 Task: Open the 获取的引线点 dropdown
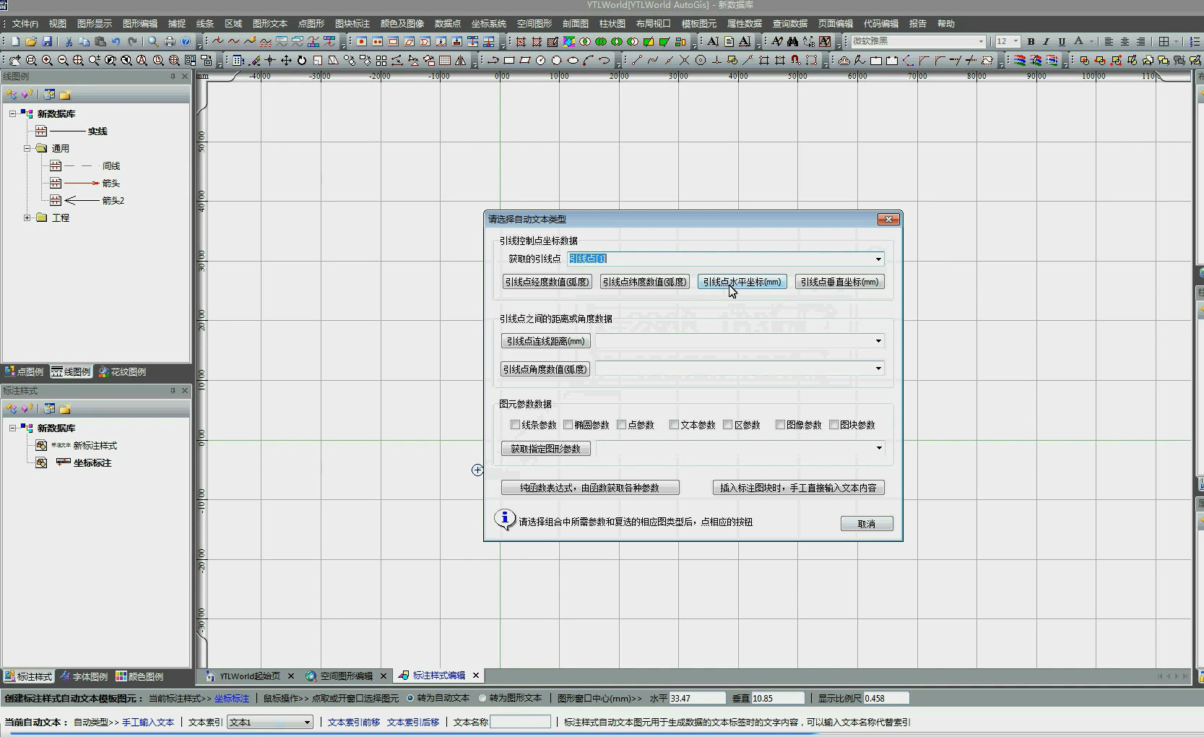tap(878, 259)
